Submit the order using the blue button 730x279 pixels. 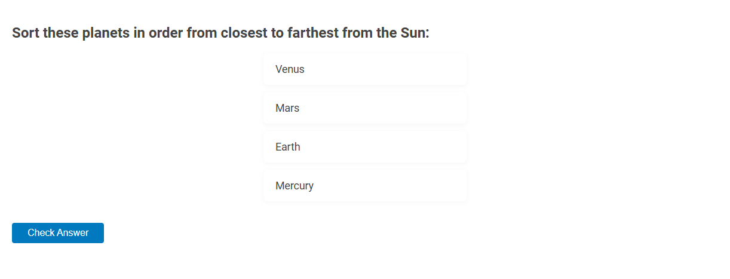point(58,233)
